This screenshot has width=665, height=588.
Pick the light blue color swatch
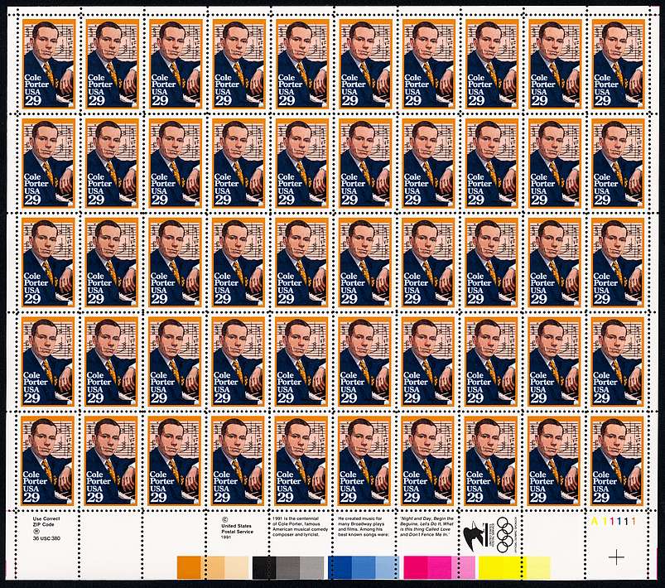(388, 567)
